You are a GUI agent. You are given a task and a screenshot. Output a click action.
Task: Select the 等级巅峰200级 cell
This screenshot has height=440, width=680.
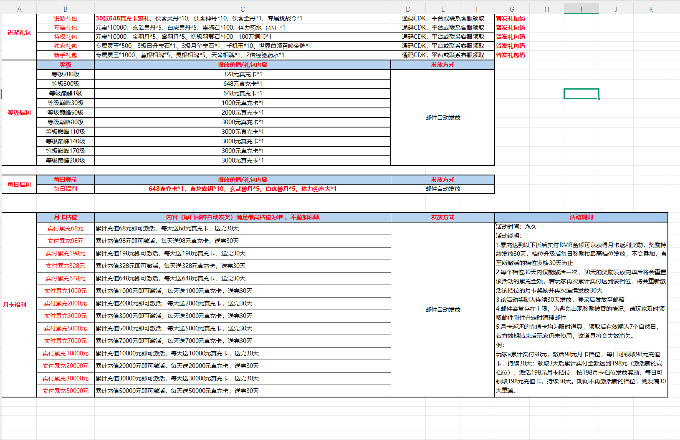click(x=66, y=160)
